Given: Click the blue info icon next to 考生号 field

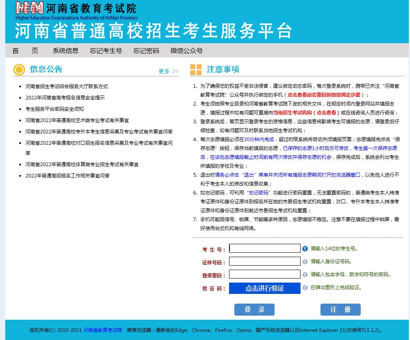Looking at the screenshot, I should click(x=305, y=249).
